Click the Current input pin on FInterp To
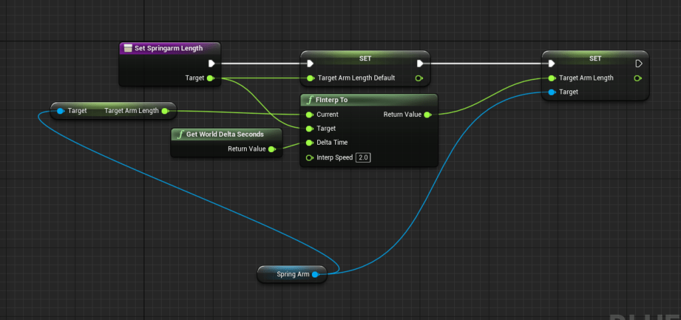The width and height of the screenshot is (681, 320). coord(309,115)
